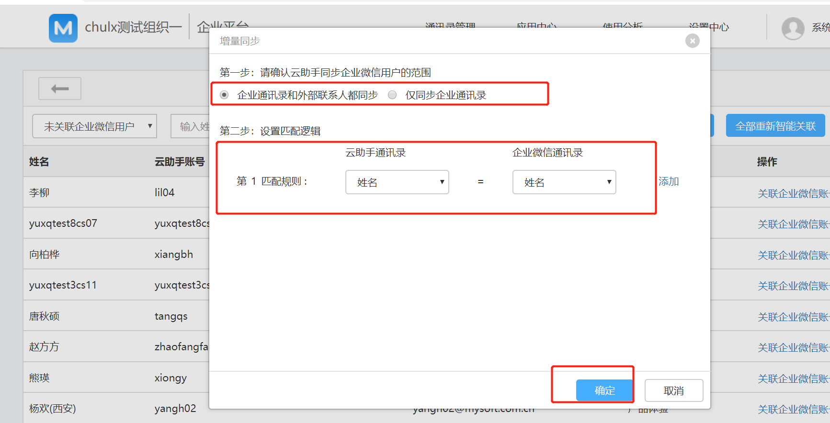
Task: Click 关联企业微信账号 link for 赵方方
Action: pyautogui.click(x=794, y=347)
